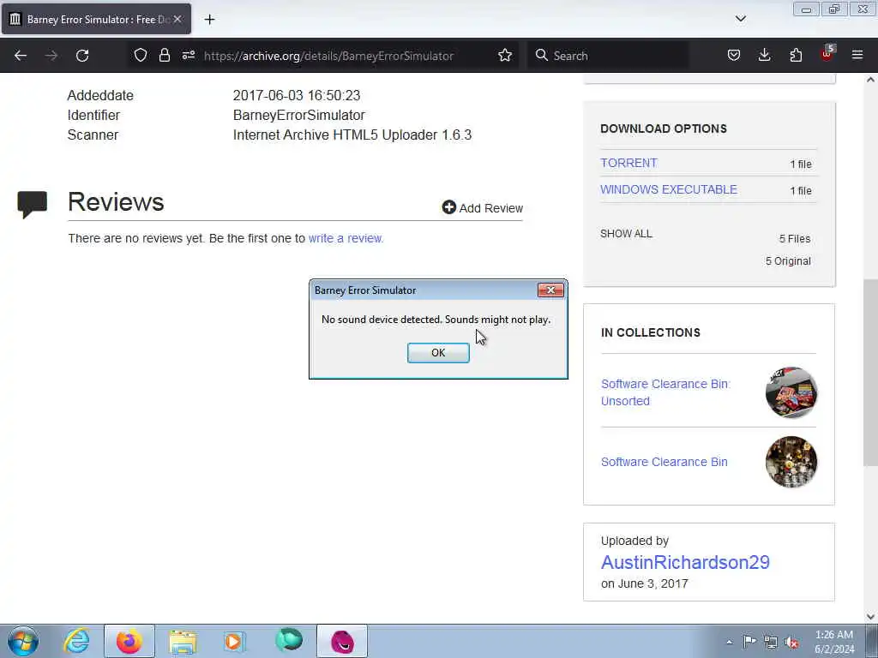
Task: Reload the current page
Action: [82, 56]
